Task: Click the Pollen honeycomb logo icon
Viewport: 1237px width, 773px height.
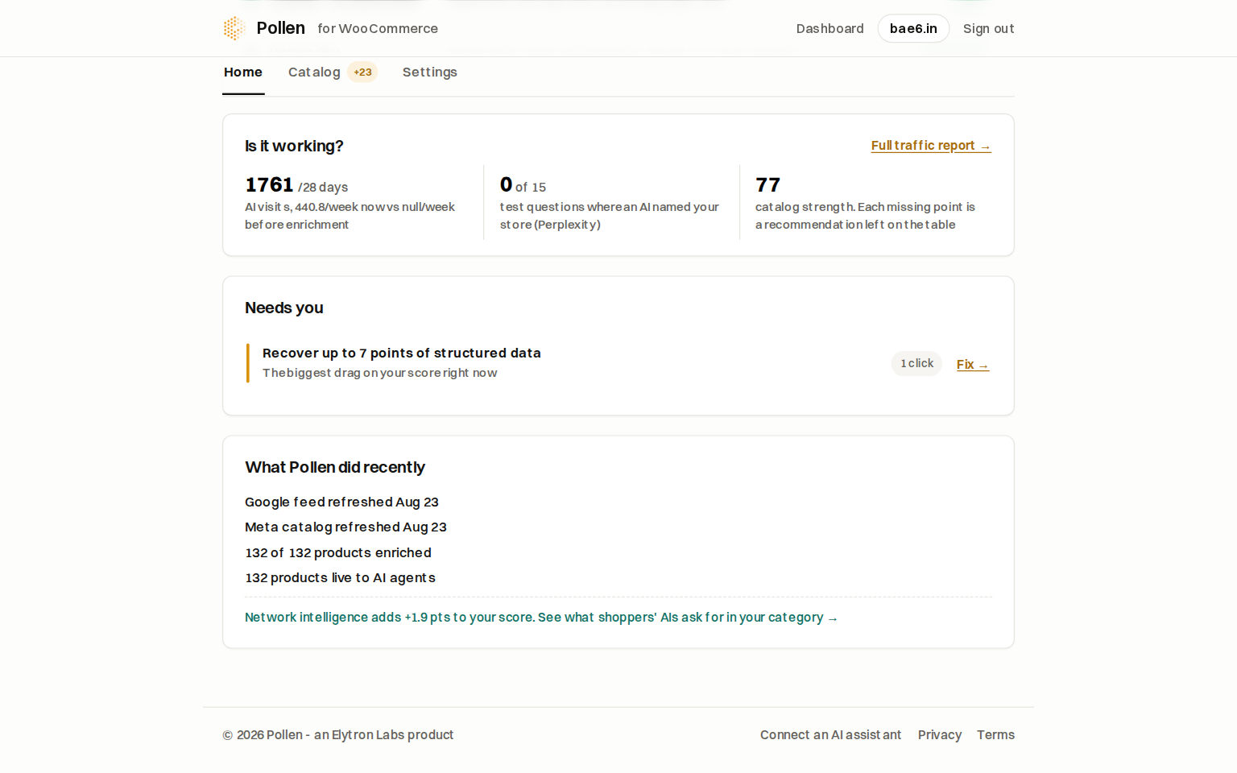Action: pyautogui.click(x=234, y=28)
